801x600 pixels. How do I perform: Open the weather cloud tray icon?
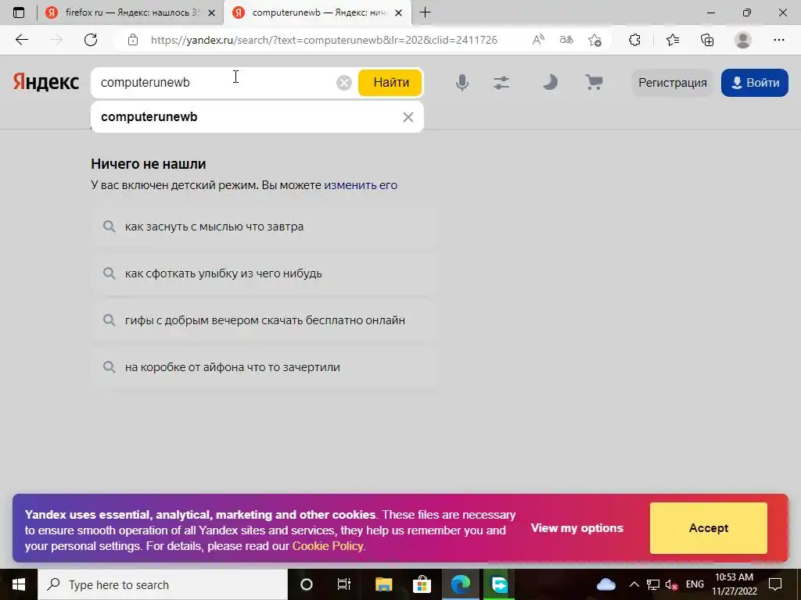pyautogui.click(x=606, y=584)
